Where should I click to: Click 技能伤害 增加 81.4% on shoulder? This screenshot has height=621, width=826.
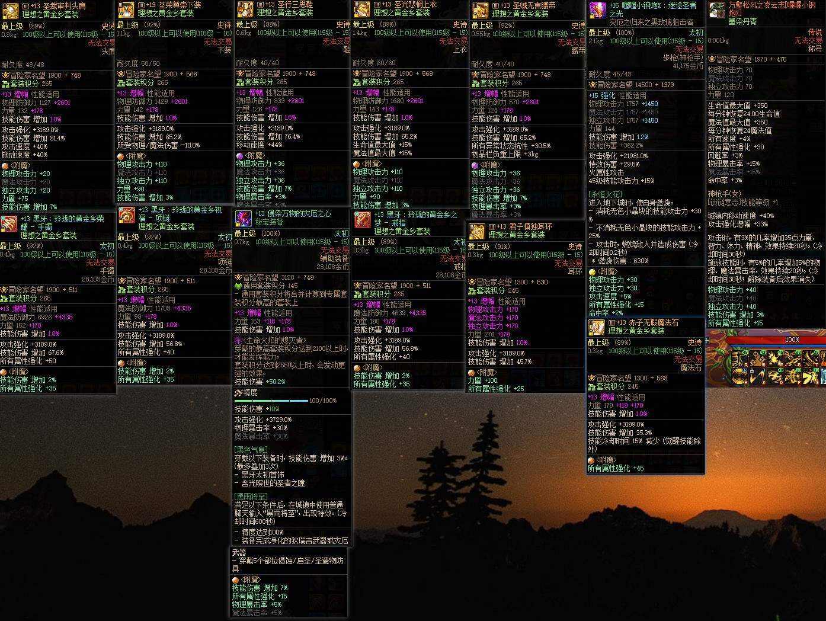pos(33,138)
